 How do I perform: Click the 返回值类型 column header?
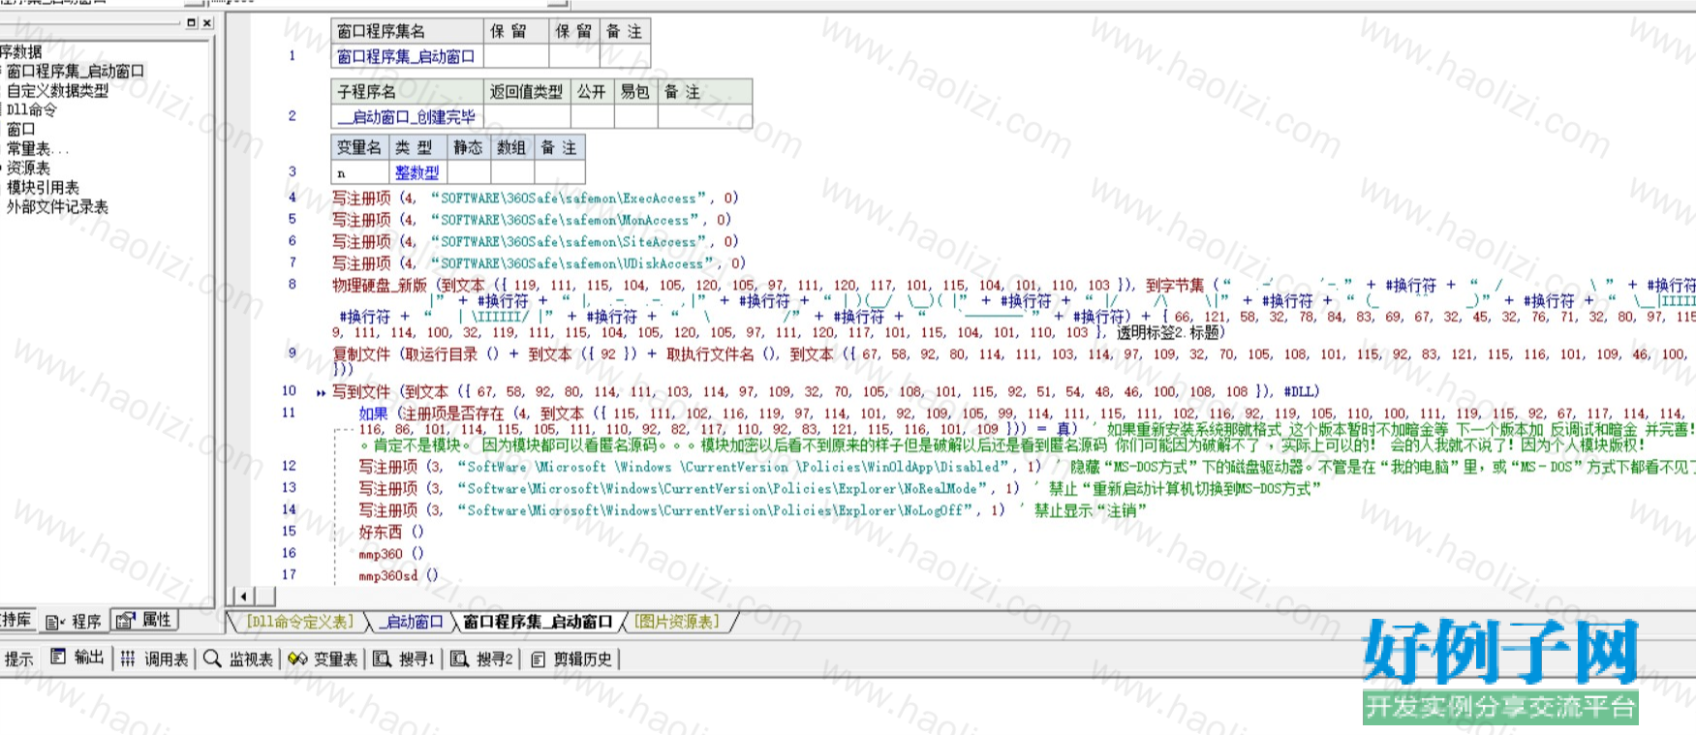click(526, 91)
